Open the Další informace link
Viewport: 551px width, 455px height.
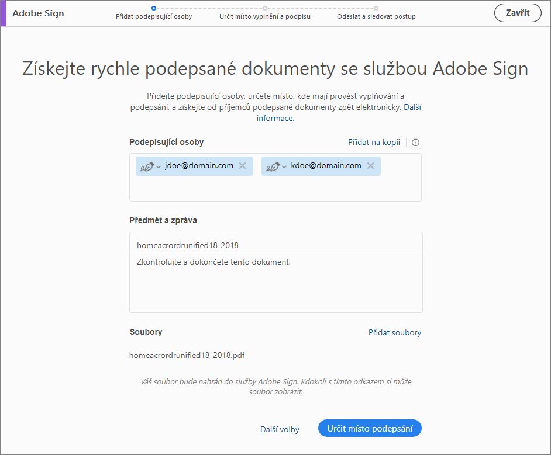(x=275, y=117)
